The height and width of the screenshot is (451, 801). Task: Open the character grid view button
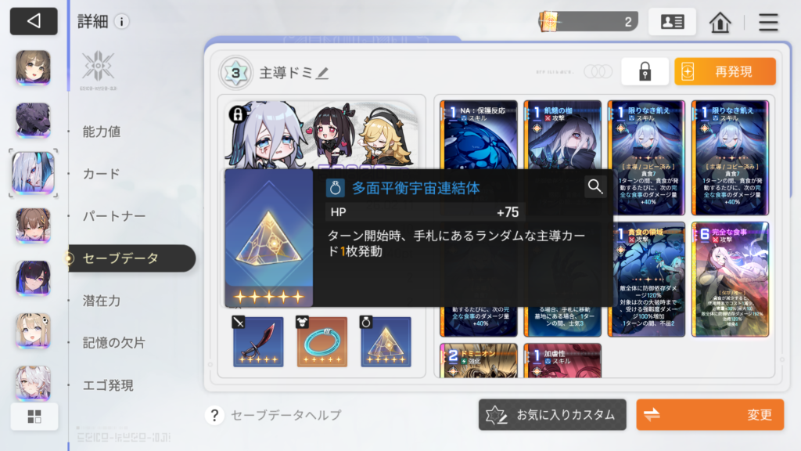(34, 417)
